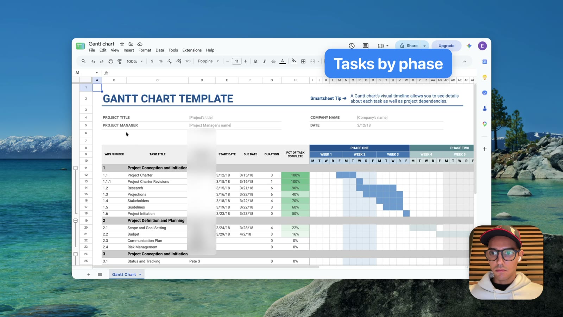Open the Help menu

pos(210,50)
